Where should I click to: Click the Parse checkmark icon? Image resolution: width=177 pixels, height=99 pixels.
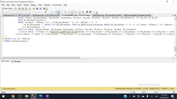(49, 12)
